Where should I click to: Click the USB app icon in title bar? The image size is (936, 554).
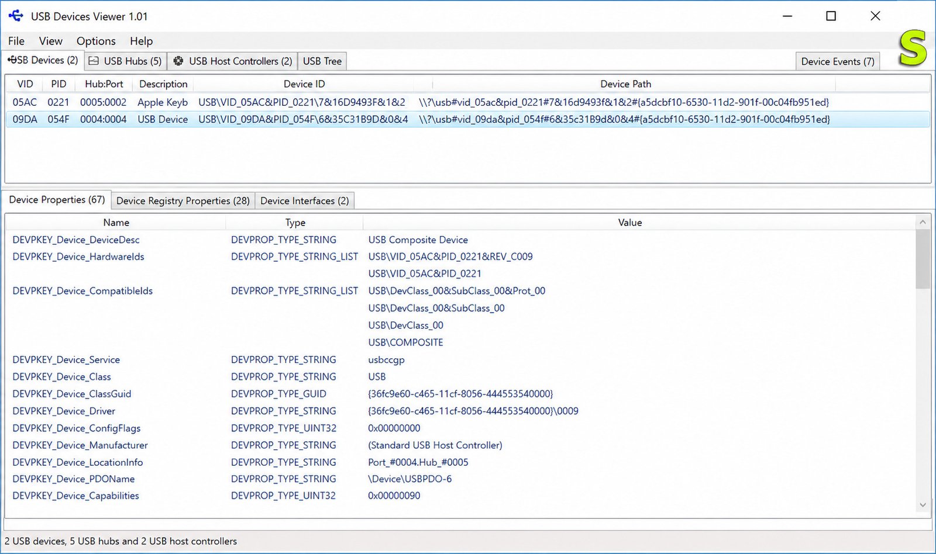coord(16,16)
